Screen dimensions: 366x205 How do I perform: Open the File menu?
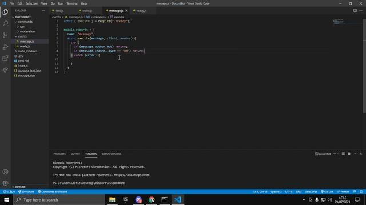11,3
